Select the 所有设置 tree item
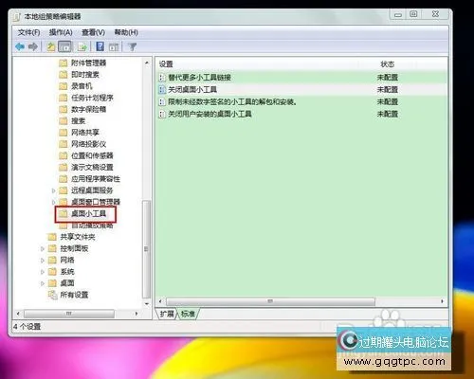The image size is (474, 379). (68, 295)
